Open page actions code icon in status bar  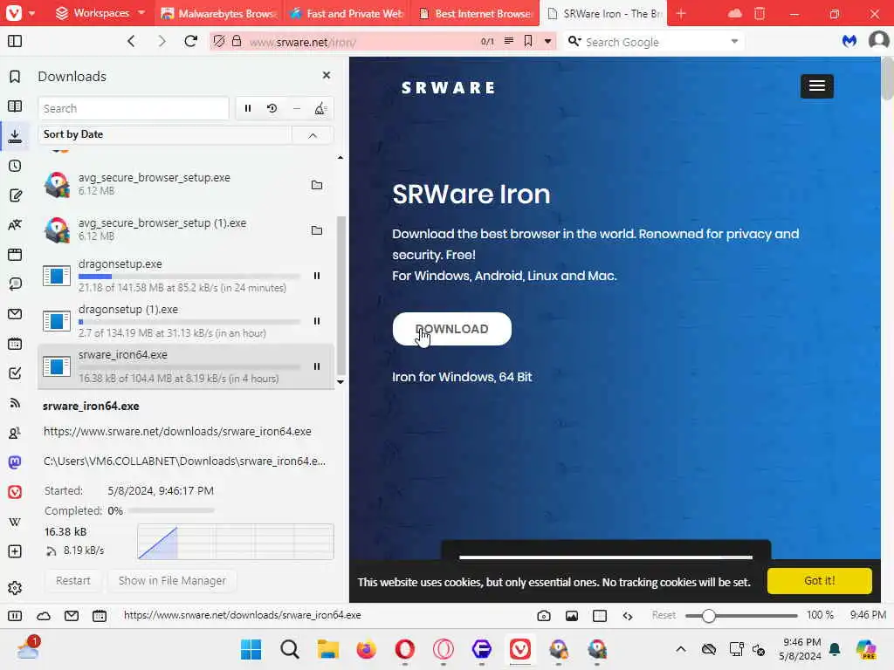(628, 615)
